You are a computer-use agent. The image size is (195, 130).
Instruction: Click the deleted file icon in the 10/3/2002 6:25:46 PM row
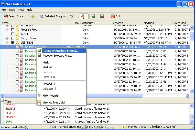22,77
